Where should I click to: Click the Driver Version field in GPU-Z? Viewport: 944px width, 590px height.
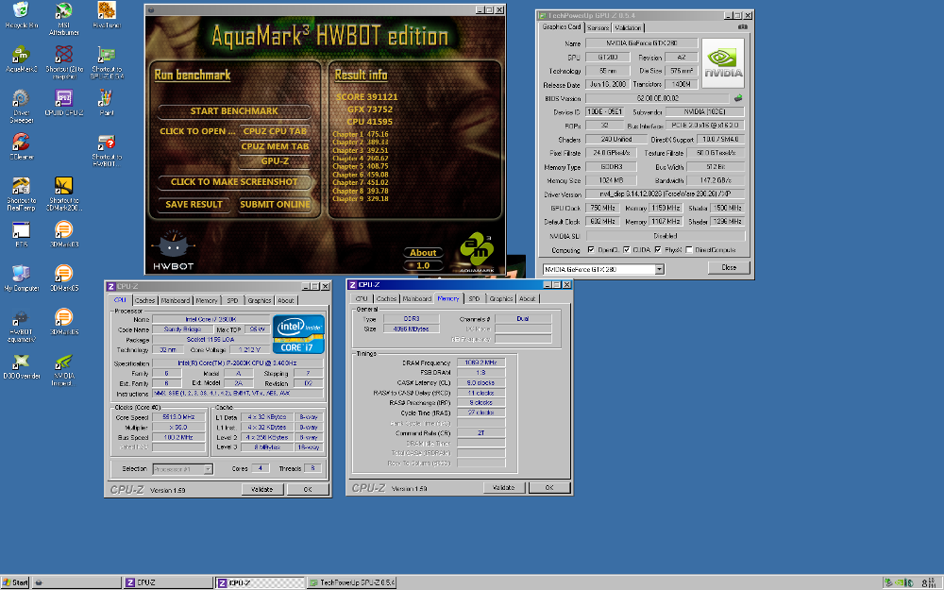[666, 194]
